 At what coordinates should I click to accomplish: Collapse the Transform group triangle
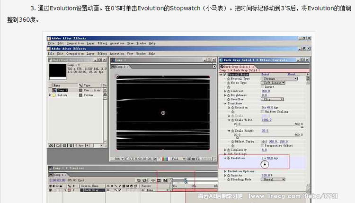225,103
